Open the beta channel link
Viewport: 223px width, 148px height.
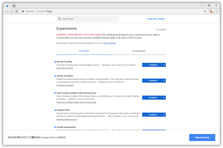tap(109, 43)
